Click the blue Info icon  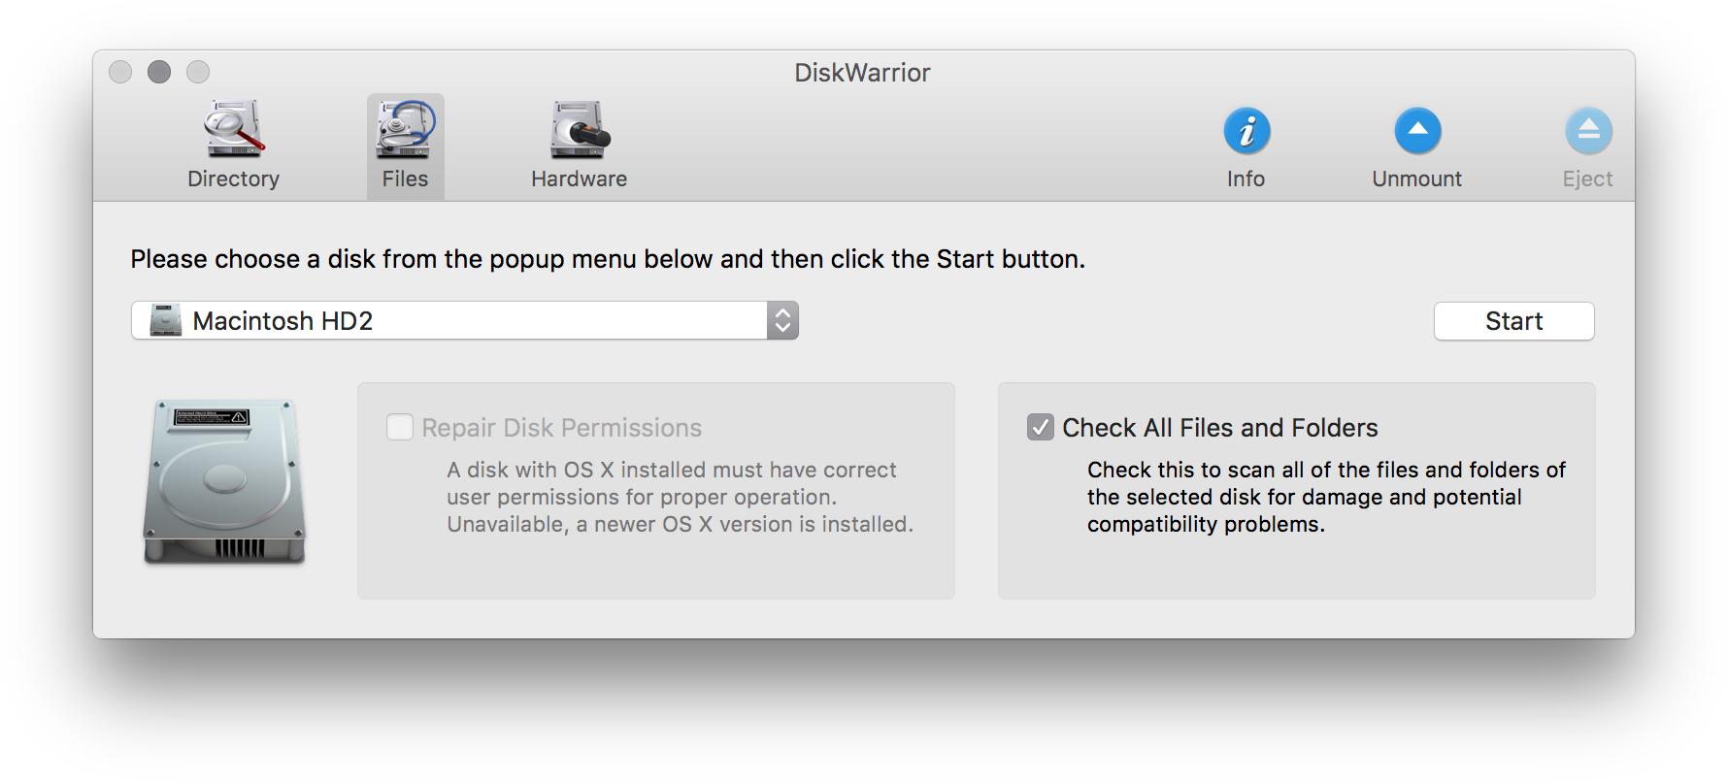1246,131
